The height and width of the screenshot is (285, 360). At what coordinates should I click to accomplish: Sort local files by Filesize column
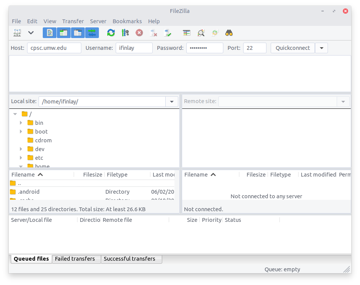pos(89,175)
